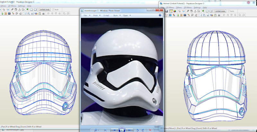Viewport: 257px width, 132px height.
Task: Click the wireframe cube icon in left Pepakura window
Action: tap(4, 10)
